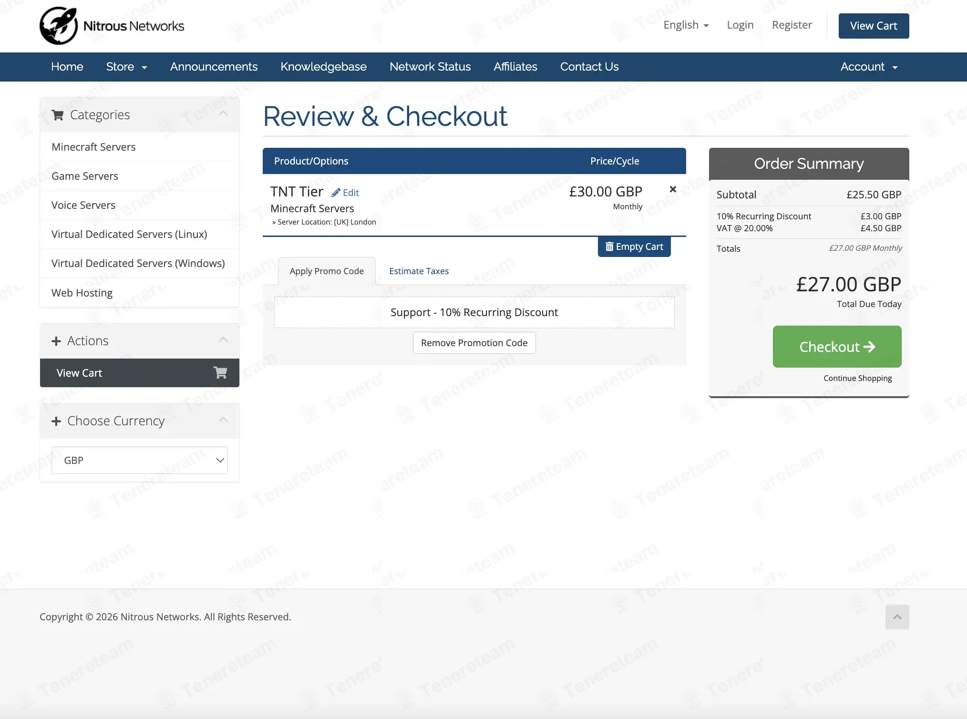Open the English language dropdown
The height and width of the screenshot is (719, 967).
(686, 25)
